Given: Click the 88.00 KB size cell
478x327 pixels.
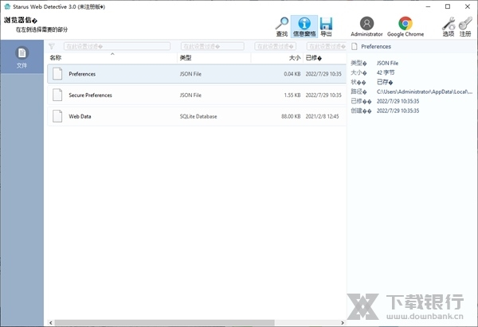Looking at the screenshot, I should pos(291,116).
